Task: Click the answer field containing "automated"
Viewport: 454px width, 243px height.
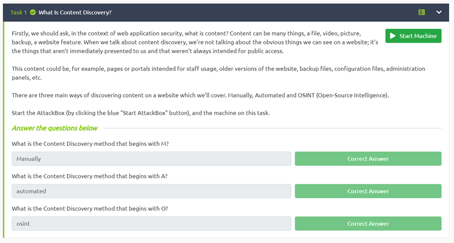Action: (x=151, y=191)
